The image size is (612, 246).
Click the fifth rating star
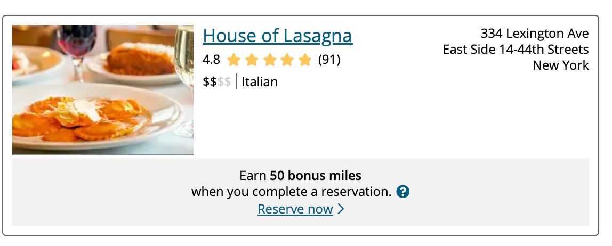pyautogui.click(x=305, y=60)
